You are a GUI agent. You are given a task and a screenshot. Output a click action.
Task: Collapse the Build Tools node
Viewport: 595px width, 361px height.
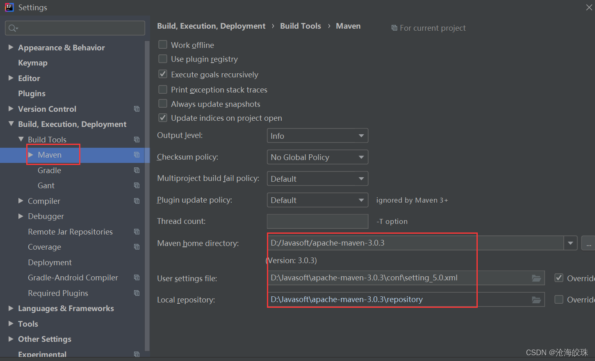point(21,139)
